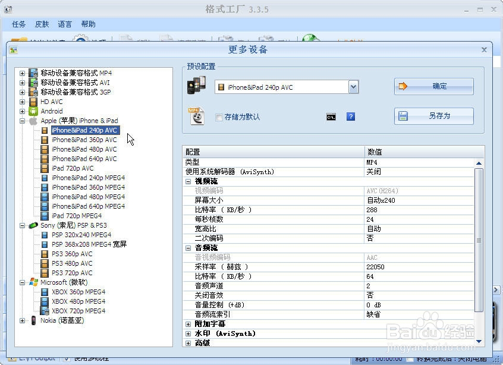Click the MP4 file format icon

point(196,116)
